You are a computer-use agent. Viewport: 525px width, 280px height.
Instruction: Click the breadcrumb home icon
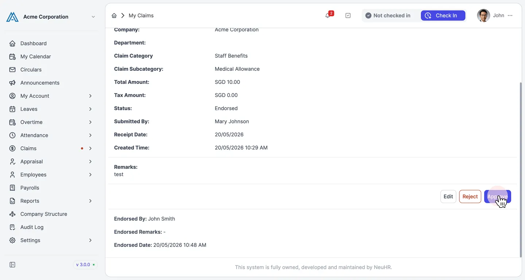click(114, 16)
